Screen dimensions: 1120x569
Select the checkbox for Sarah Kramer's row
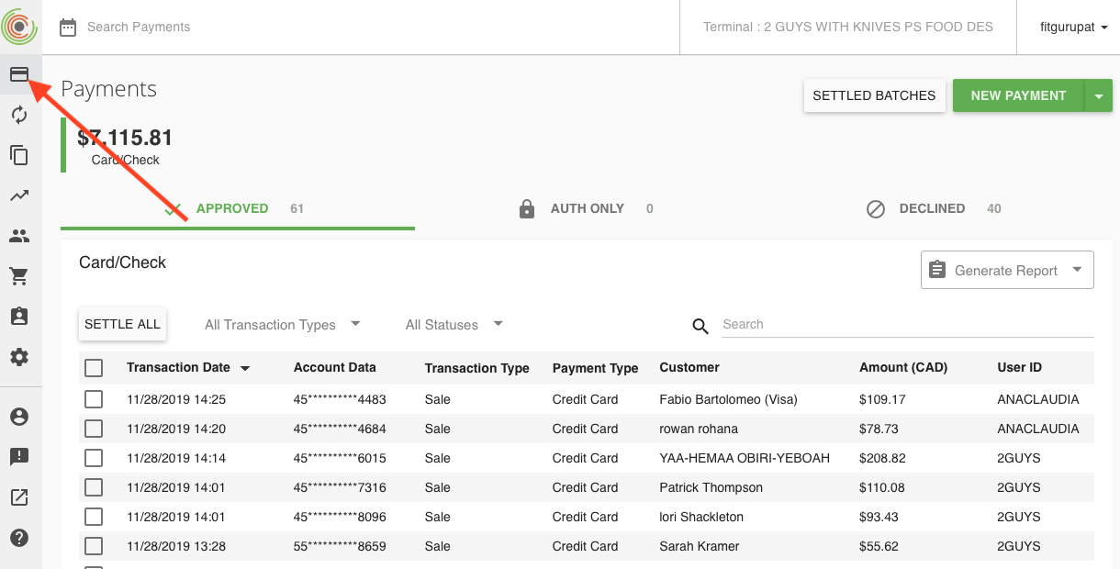(94, 546)
